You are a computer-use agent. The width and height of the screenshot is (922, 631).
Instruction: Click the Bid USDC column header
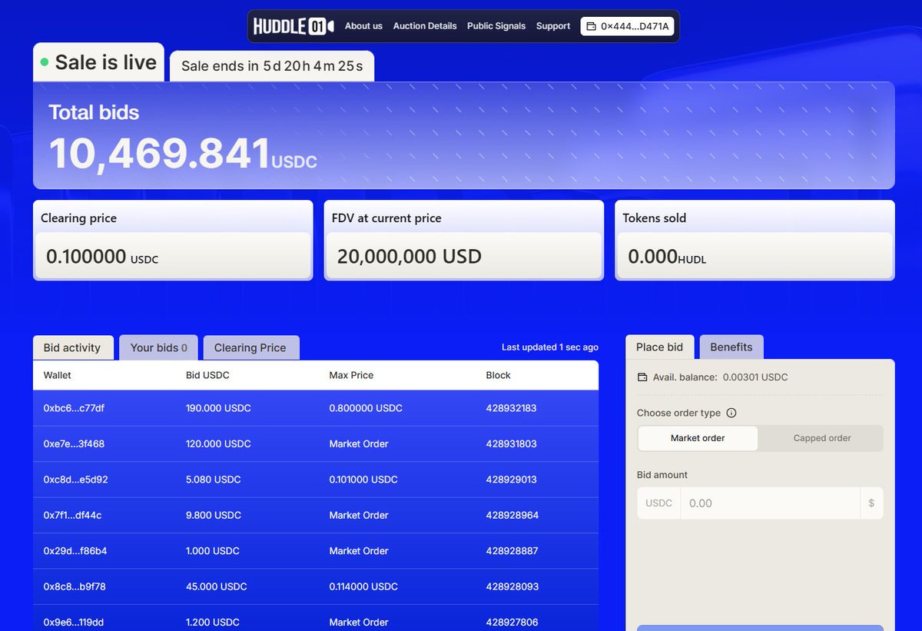207,375
